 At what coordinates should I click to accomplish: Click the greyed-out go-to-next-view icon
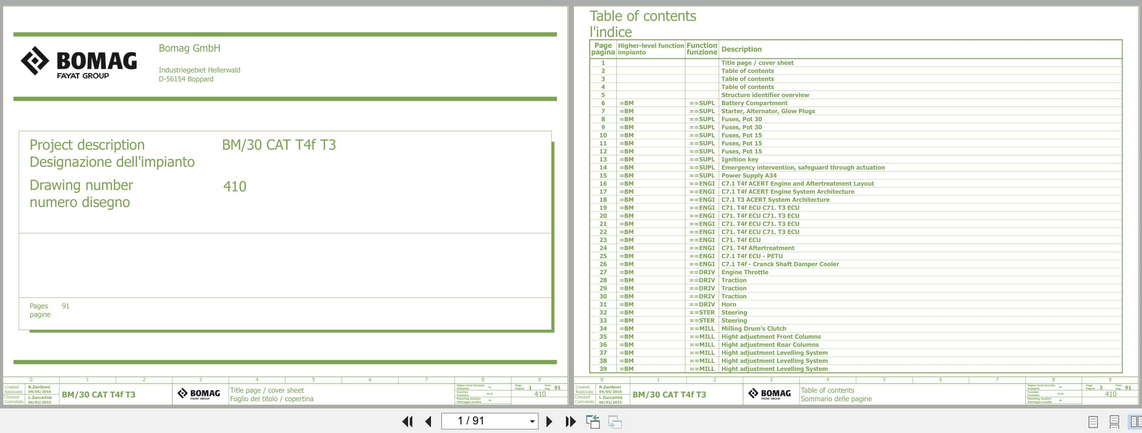[615, 422]
